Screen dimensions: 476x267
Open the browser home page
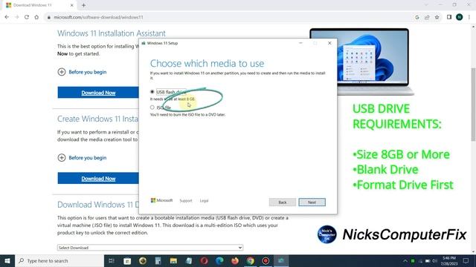coord(36,17)
